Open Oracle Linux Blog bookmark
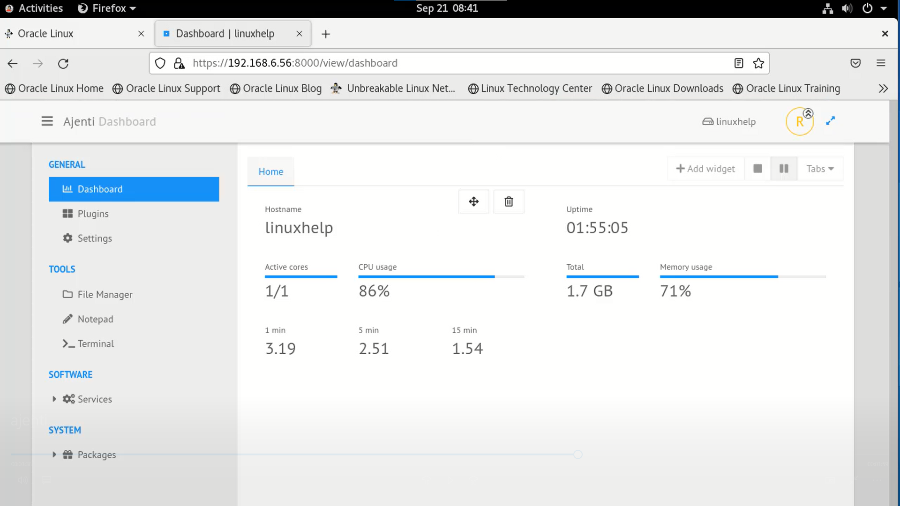The image size is (900, 506). (x=276, y=89)
